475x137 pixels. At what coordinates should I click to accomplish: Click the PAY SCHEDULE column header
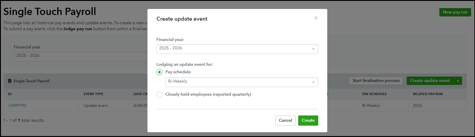(x=374, y=94)
